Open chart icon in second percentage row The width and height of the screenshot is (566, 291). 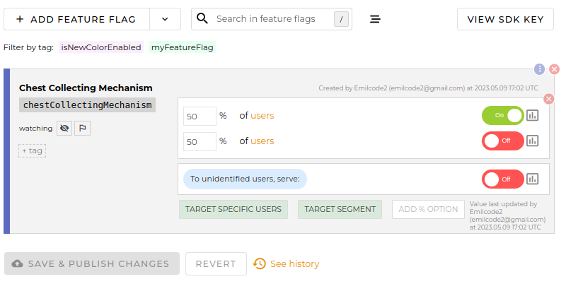point(533,141)
